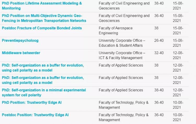
Task: Open Postdoc Fracture of Composite Bonded Joints
Action: 42,28
